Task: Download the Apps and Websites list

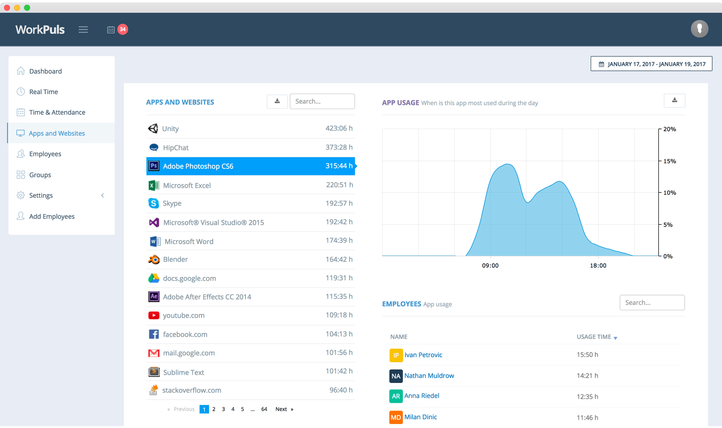Action: (x=277, y=101)
